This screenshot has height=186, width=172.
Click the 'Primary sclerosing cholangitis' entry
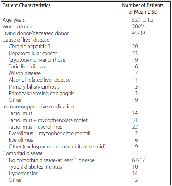tap(41, 94)
